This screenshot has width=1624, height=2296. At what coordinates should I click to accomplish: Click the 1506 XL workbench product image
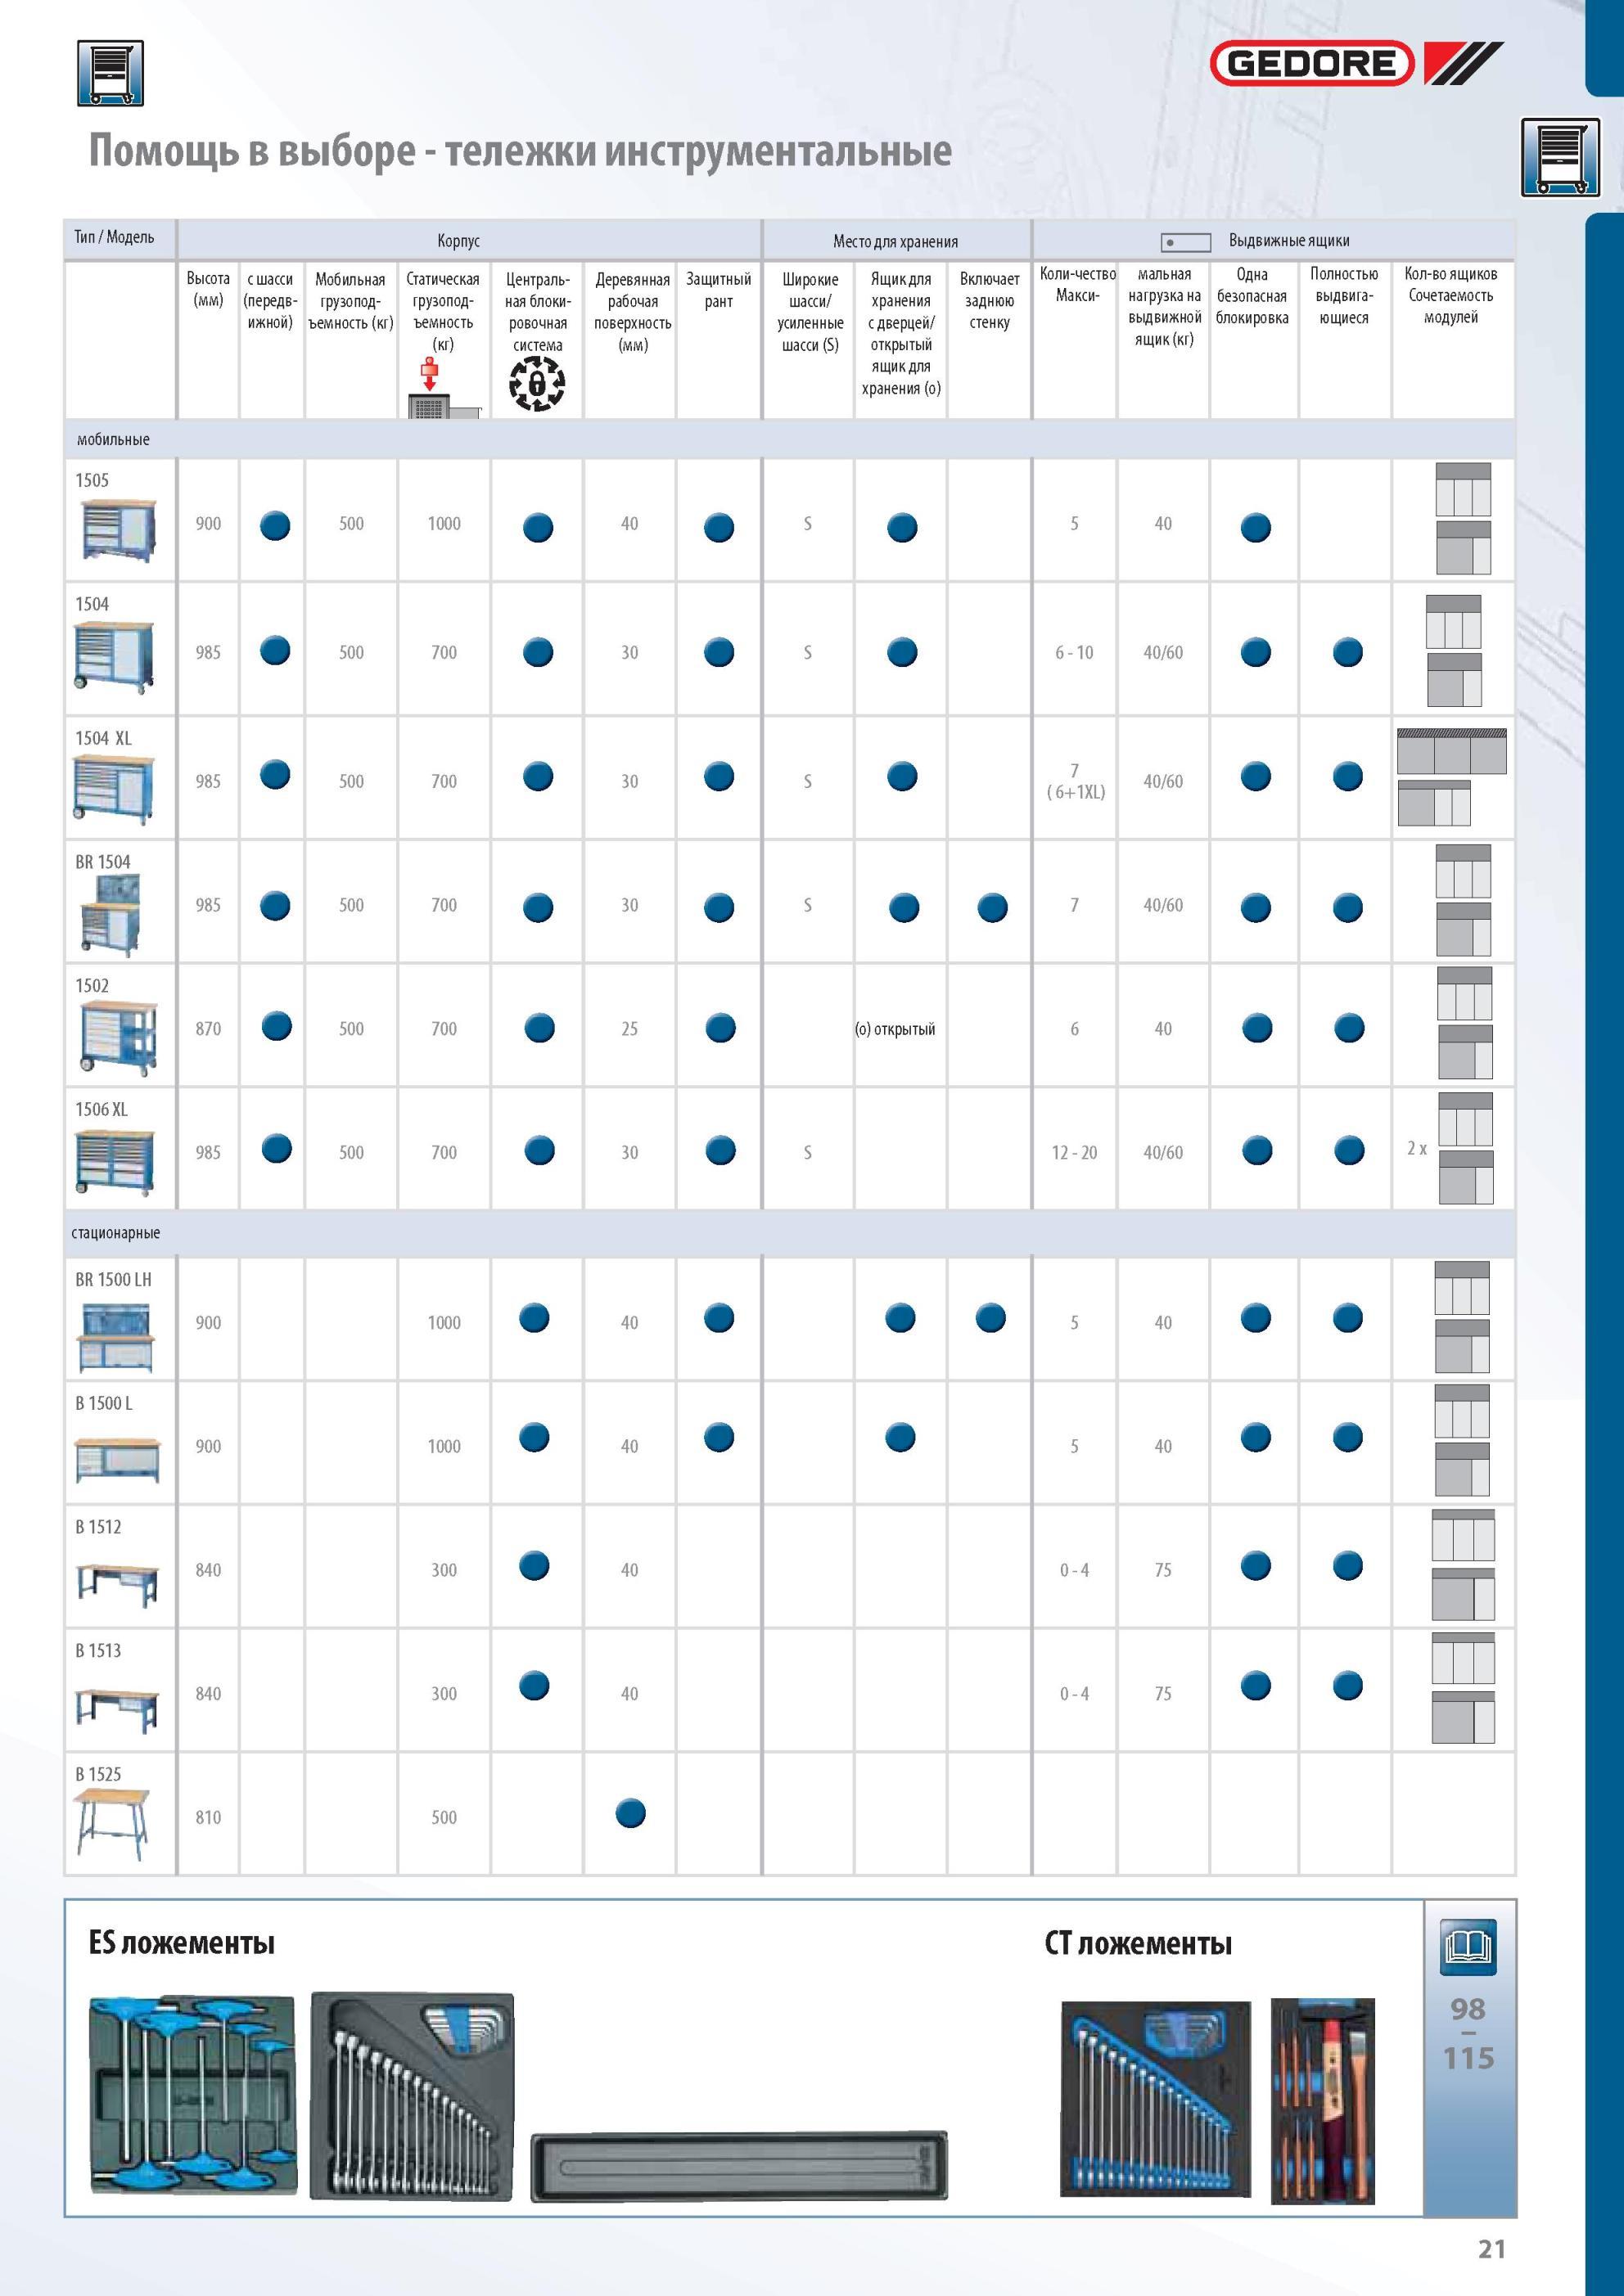[x=114, y=1162]
